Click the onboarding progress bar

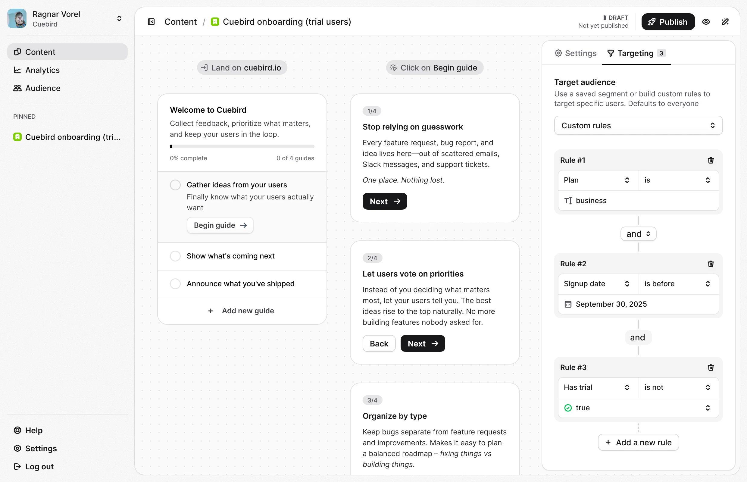[242, 146]
